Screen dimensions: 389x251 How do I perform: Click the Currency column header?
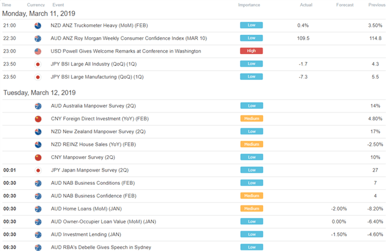click(x=36, y=5)
